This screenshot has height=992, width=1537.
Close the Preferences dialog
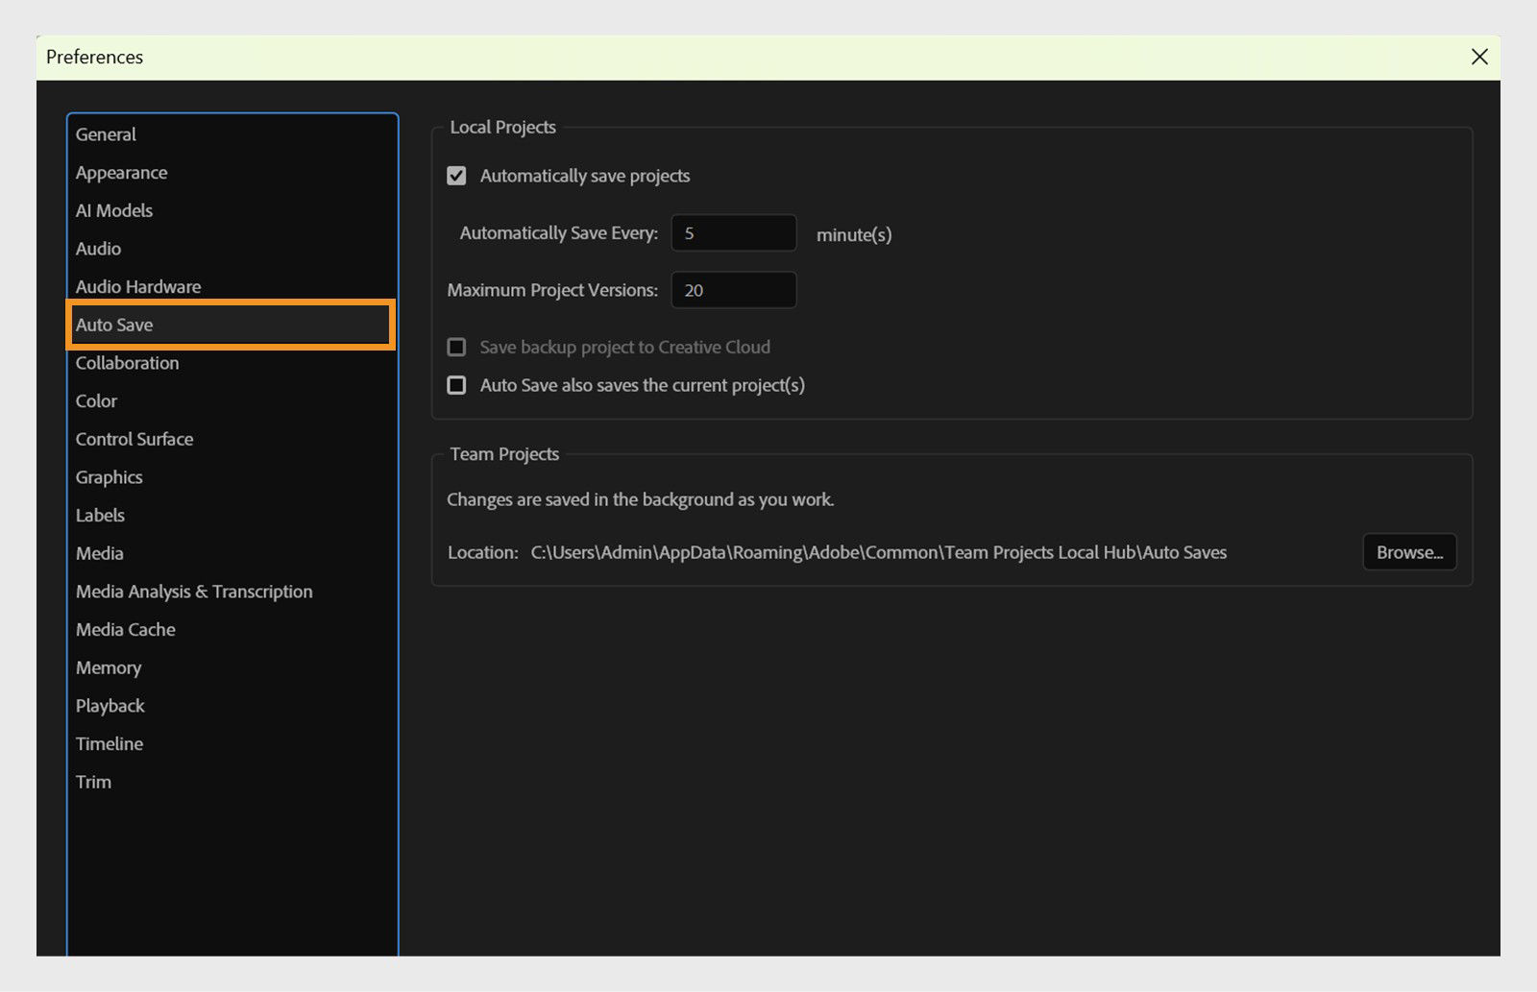click(1477, 57)
